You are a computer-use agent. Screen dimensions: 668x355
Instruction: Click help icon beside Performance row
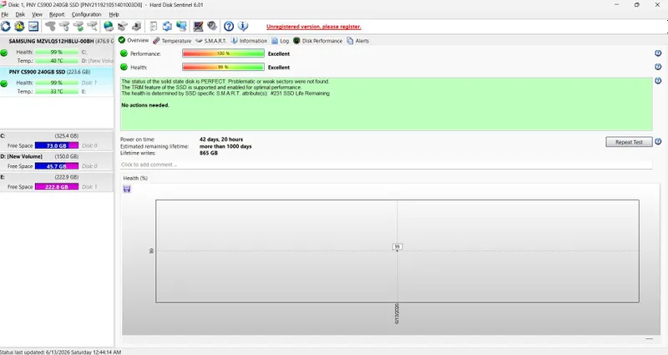(x=658, y=53)
